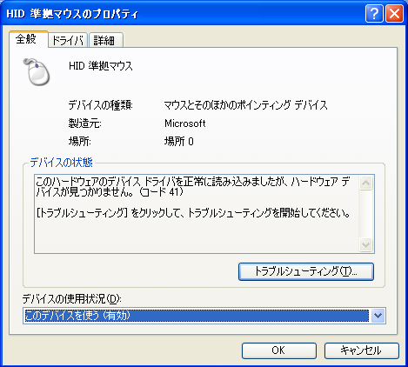The image size is (408, 367).
Task: Click the HID 準拠マウス device name text
Action: click(x=101, y=66)
